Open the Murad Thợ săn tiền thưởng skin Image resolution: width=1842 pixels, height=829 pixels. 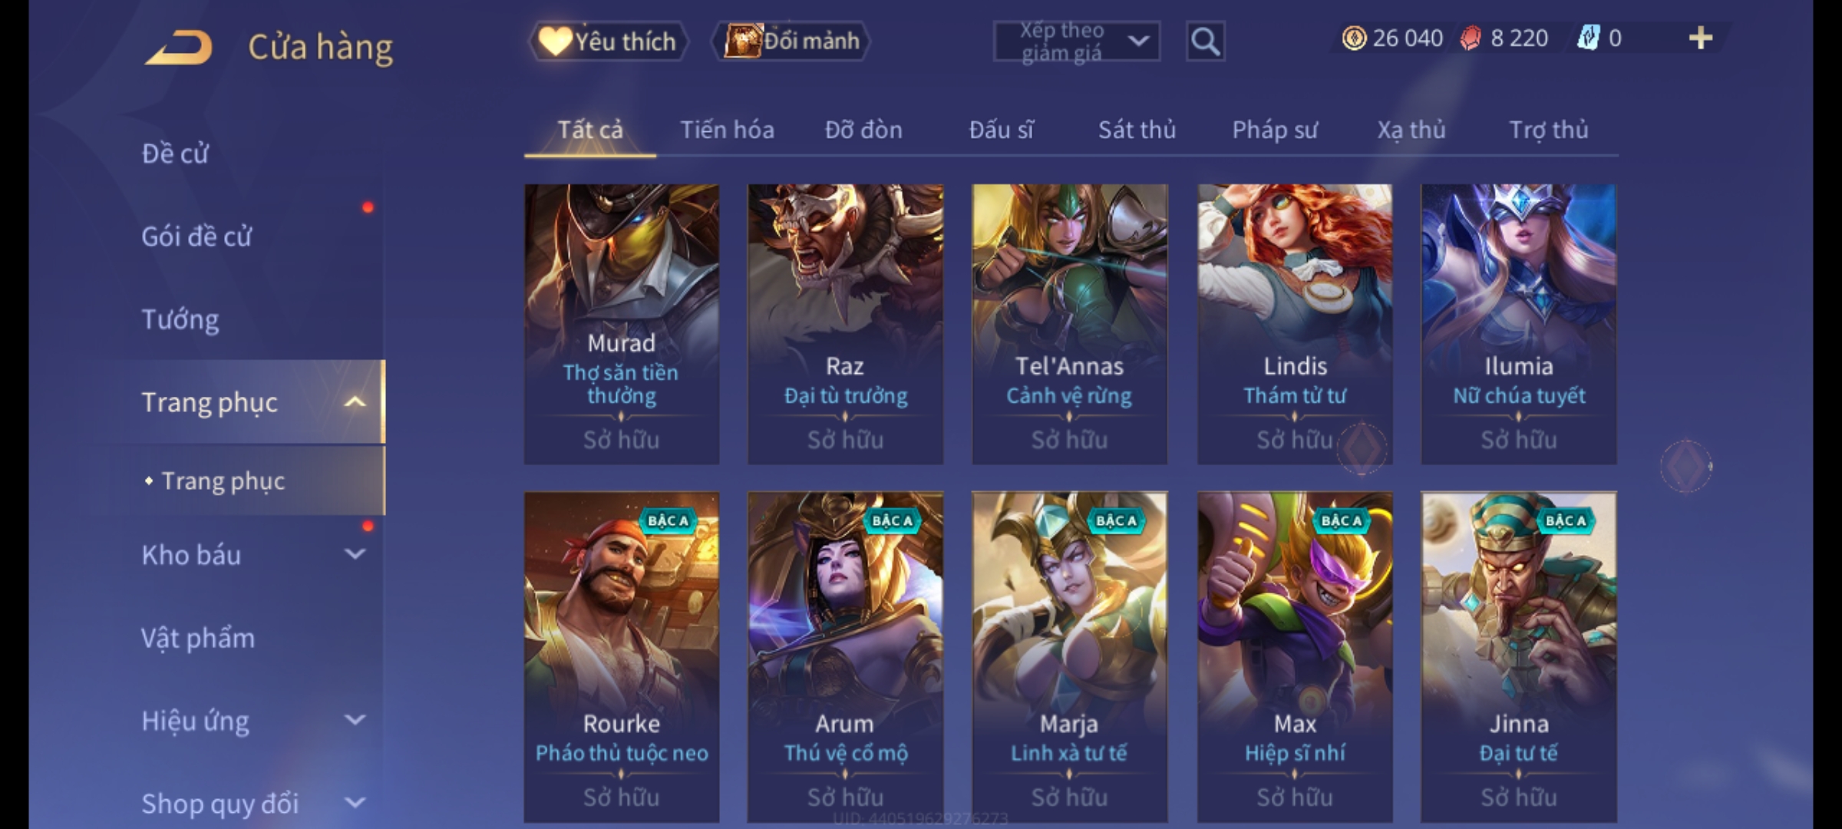622,324
